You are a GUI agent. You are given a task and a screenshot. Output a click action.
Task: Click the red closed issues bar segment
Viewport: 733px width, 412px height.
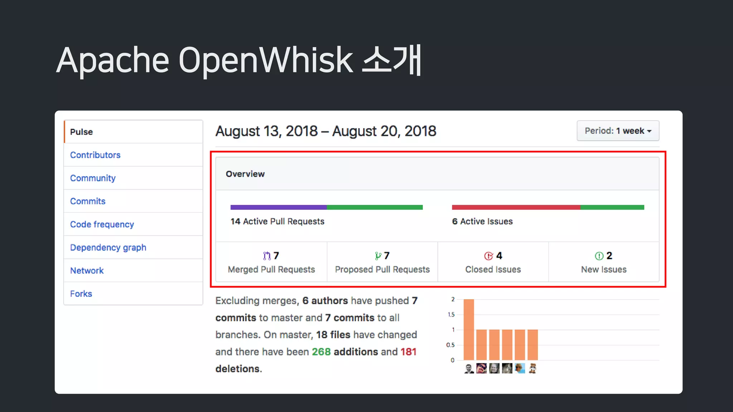click(x=516, y=207)
